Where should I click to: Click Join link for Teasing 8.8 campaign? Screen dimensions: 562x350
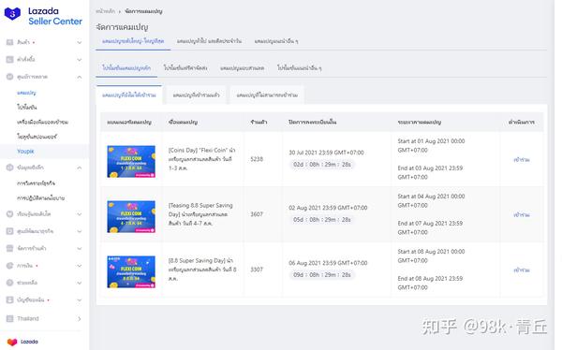pos(522,214)
